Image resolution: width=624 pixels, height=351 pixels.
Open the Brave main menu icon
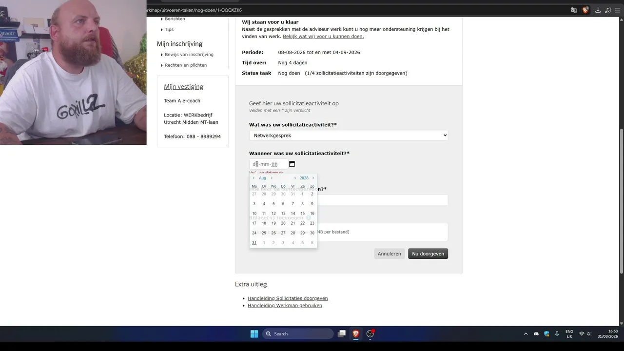tap(618, 10)
